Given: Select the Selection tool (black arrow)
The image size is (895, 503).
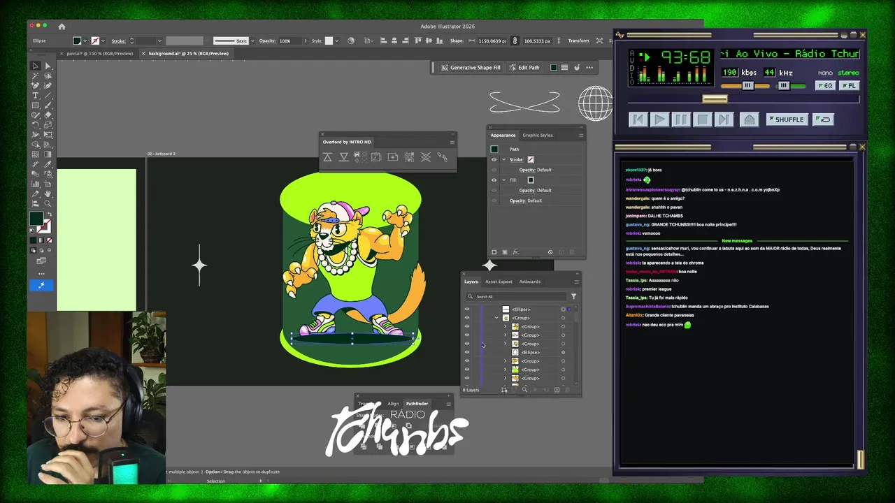Looking at the screenshot, I should click(x=35, y=66).
